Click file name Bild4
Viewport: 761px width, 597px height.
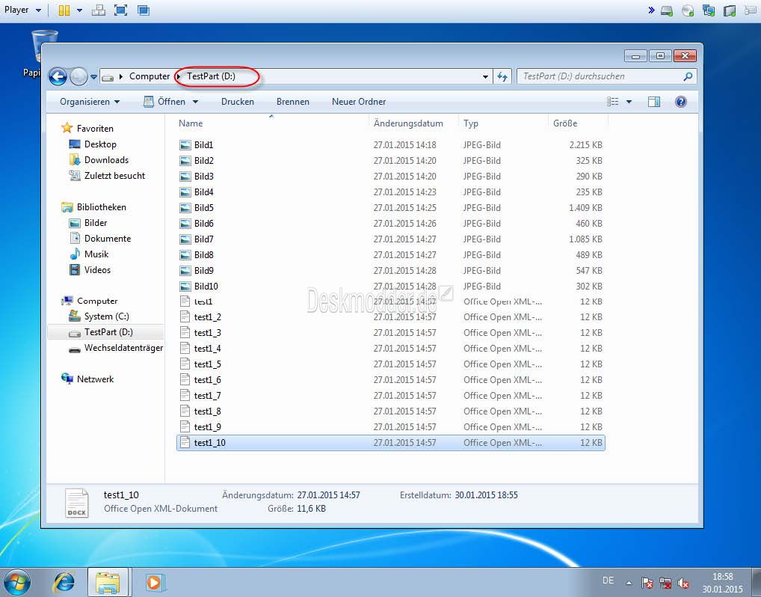pyautogui.click(x=204, y=192)
